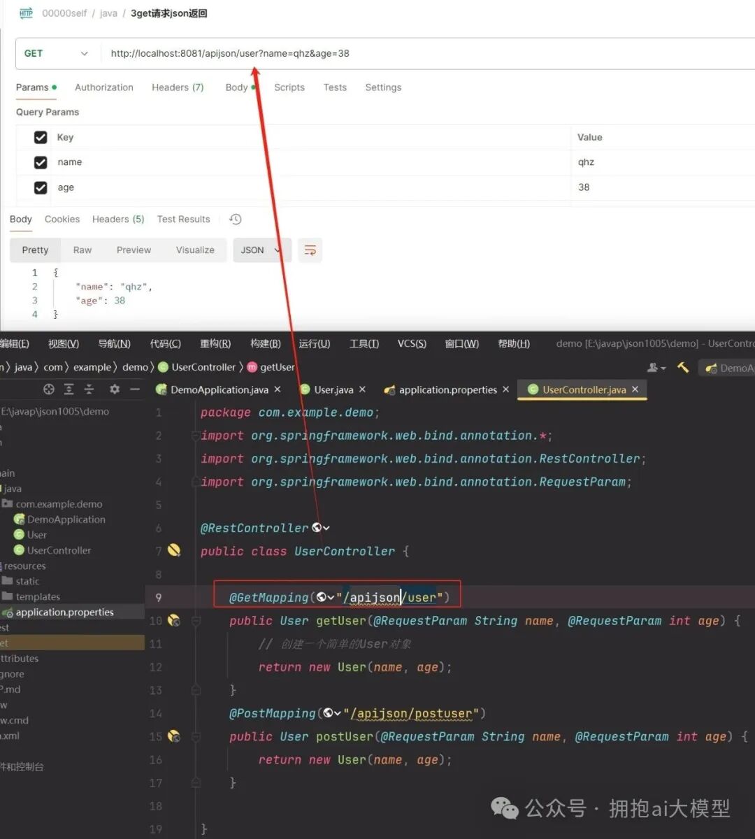755x839 pixels.
Task: Uncheck the name query param checkbox
Action: (x=41, y=162)
